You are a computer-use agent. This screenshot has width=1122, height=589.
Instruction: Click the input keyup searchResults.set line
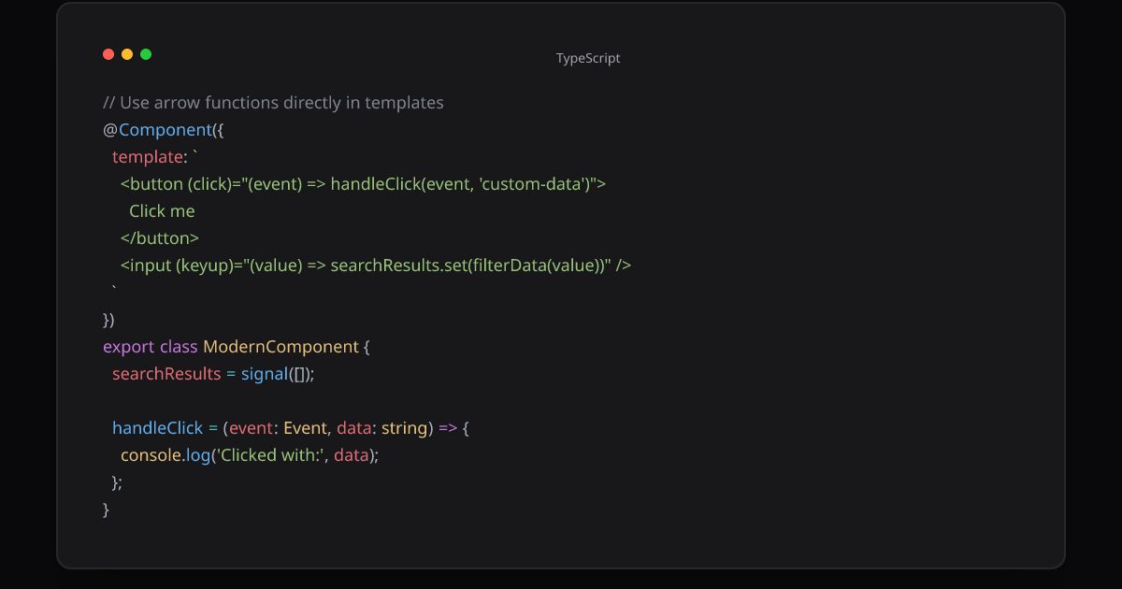click(x=376, y=266)
